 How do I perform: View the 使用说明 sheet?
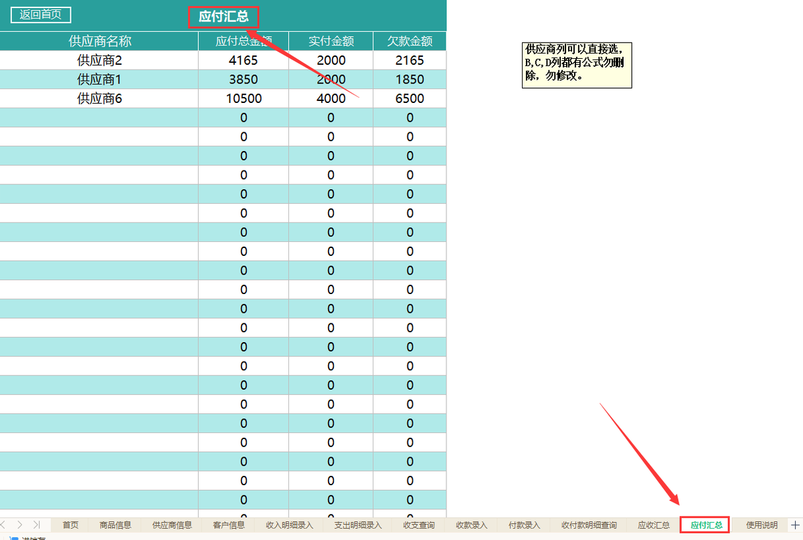point(763,525)
